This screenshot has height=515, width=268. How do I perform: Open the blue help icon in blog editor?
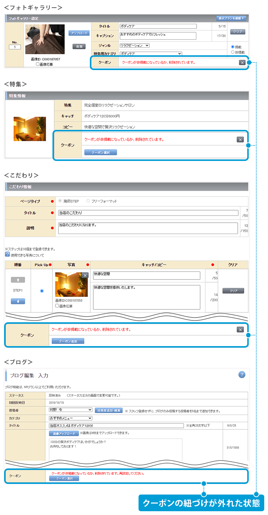coord(242,375)
